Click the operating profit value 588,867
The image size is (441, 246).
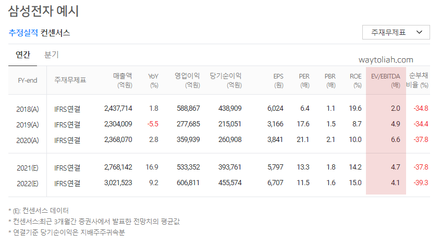pyautogui.click(x=188, y=108)
